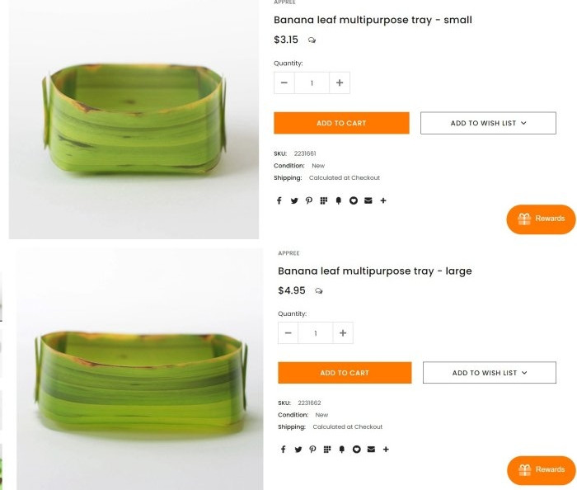Share the large tray via Twitter
The width and height of the screenshot is (577, 490).
click(298, 450)
